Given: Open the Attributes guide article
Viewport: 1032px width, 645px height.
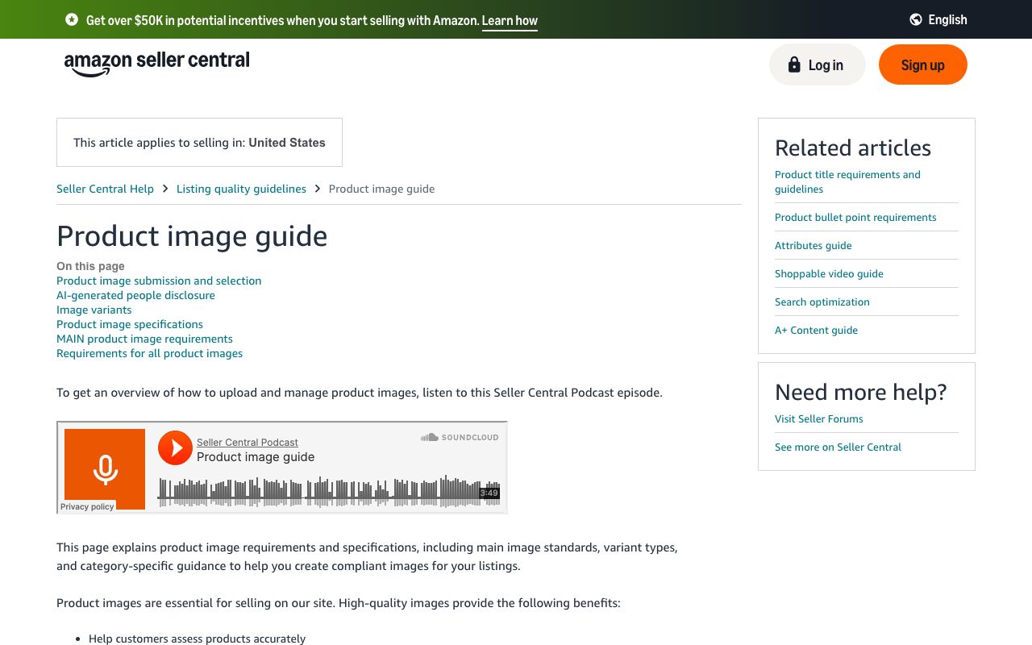Looking at the screenshot, I should (x=813, y=245).
